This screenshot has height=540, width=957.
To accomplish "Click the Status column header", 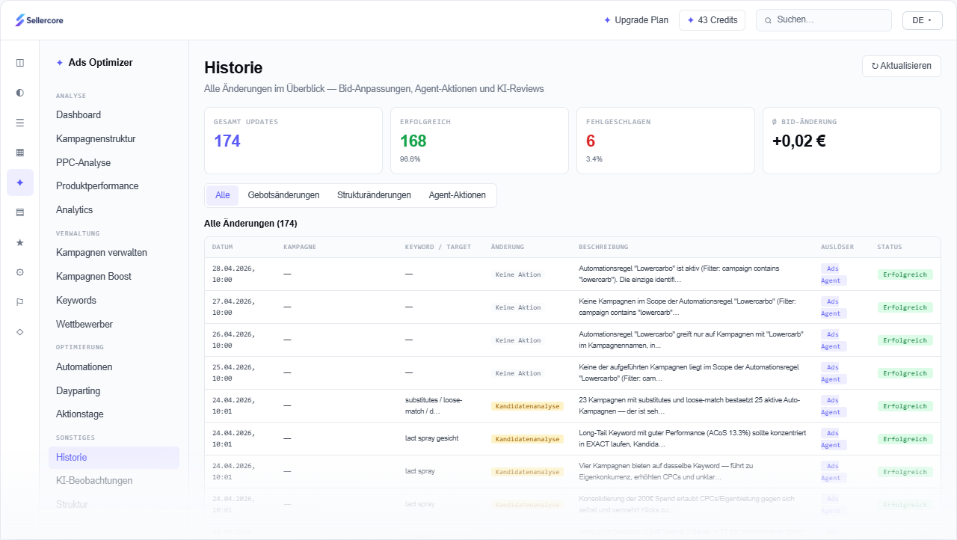I will [x=890, y=247].
